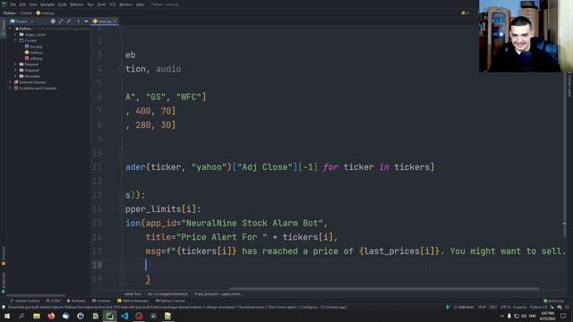
Task: Hide the Project panel with minus icon
Action: 86,21
